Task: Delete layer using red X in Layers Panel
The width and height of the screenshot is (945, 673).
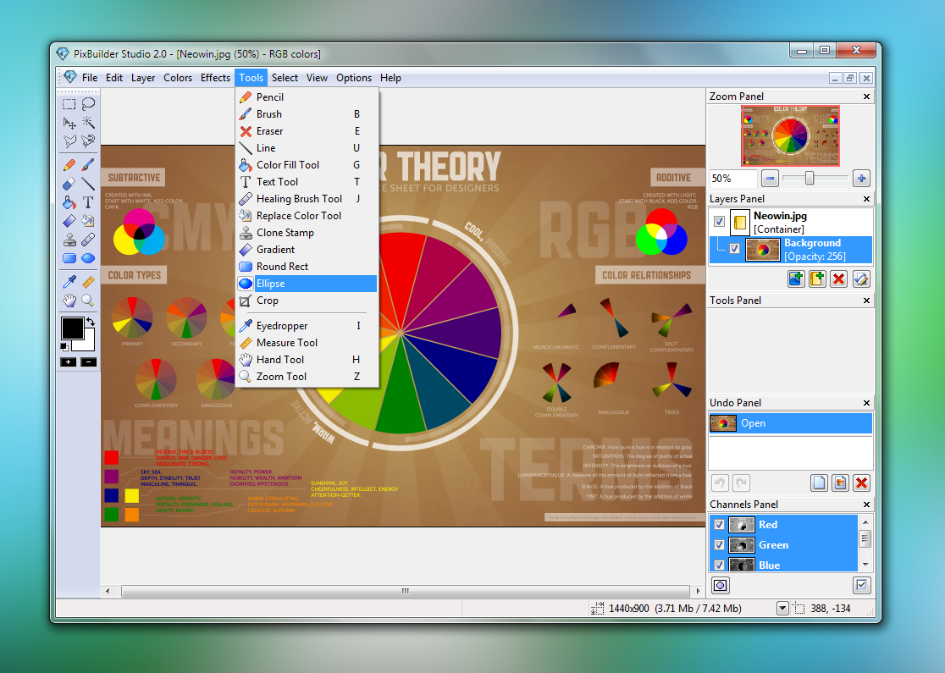Action: pos(839,279)
